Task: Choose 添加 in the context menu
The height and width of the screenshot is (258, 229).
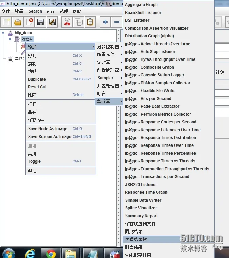Action: [61, 47]
